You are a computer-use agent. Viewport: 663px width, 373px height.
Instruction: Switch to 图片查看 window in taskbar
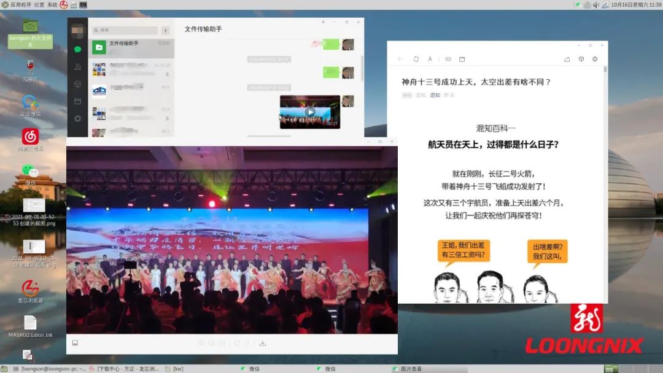pyautogui.click(x=410, y=369)
